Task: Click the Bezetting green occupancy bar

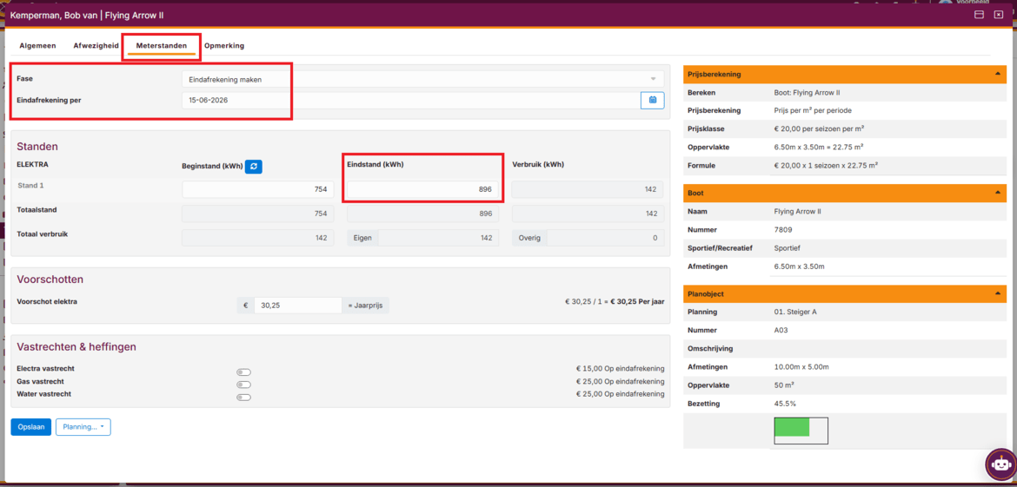Action: [x=792, y=427]
